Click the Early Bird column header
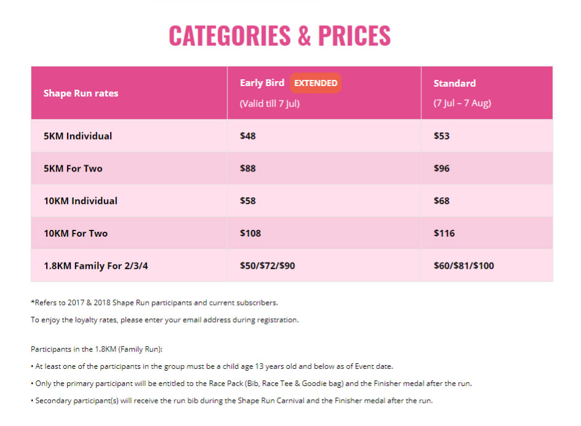The height and width of the screenshot is (426, 581). point(262,82)
